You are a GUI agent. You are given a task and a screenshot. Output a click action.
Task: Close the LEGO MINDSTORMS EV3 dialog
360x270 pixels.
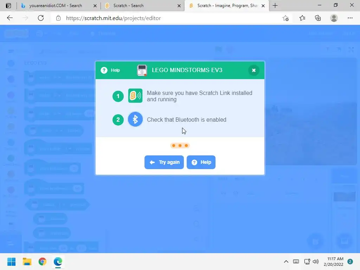[x=254, y=70]
